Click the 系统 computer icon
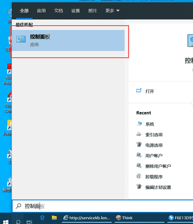193x224 pixels. coord(139,124)
